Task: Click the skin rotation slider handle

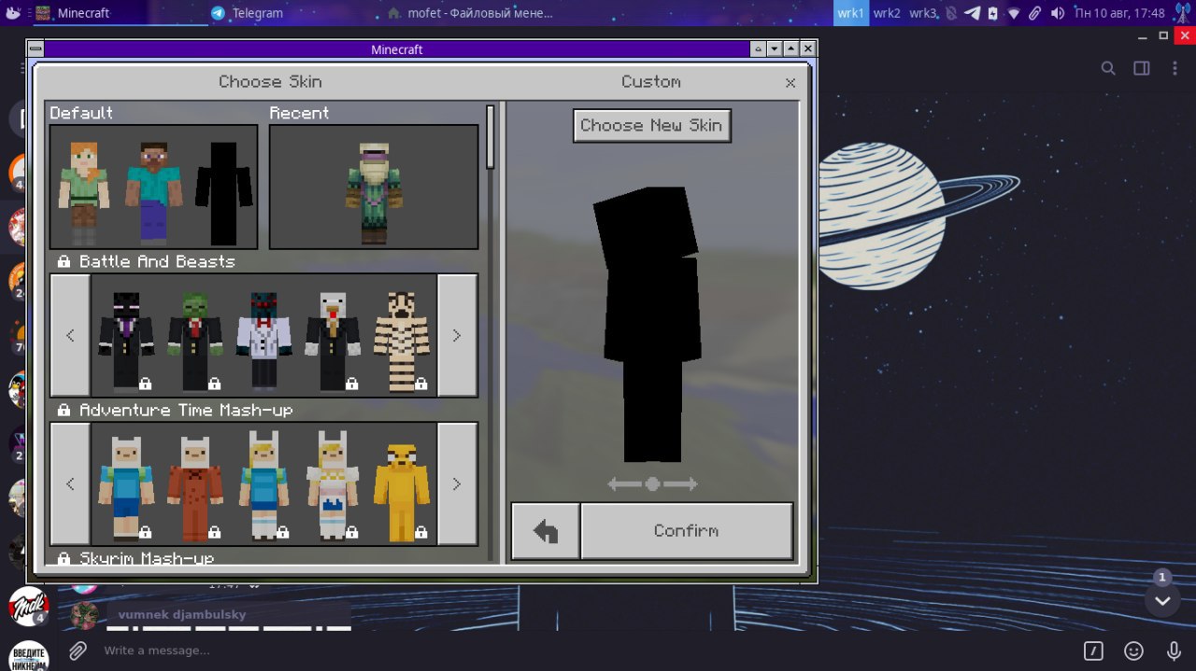Action: point(652,483)
